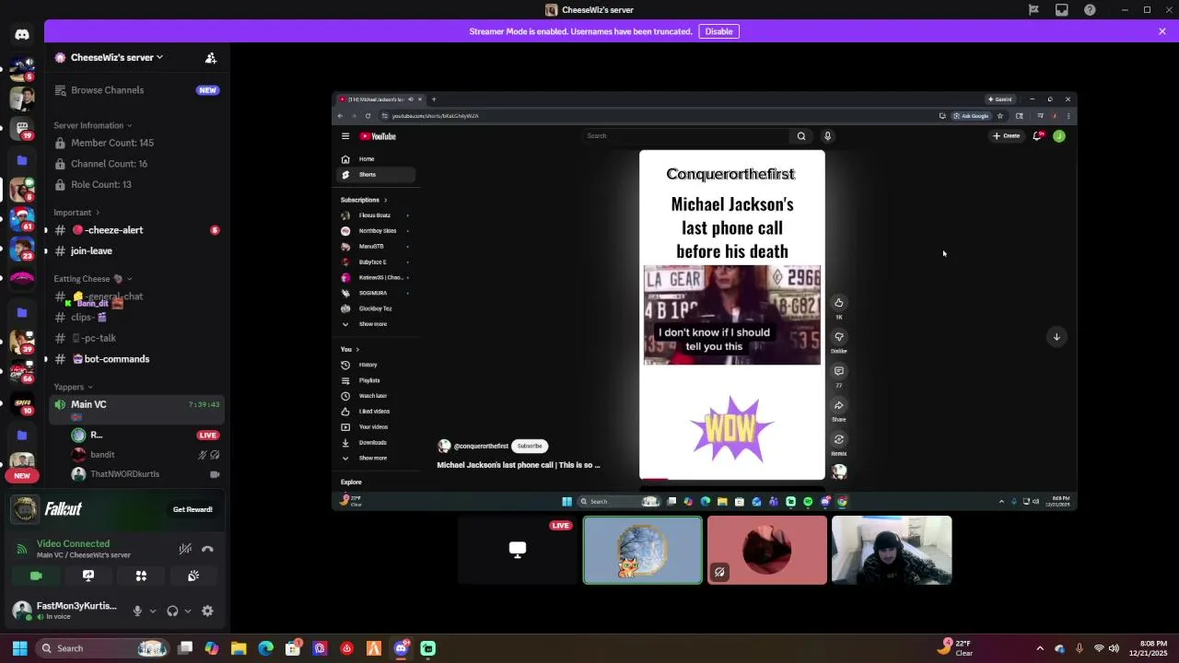Mute the Discord microphone
This screenshot has height=663, width=1179.
click(137, 611)
